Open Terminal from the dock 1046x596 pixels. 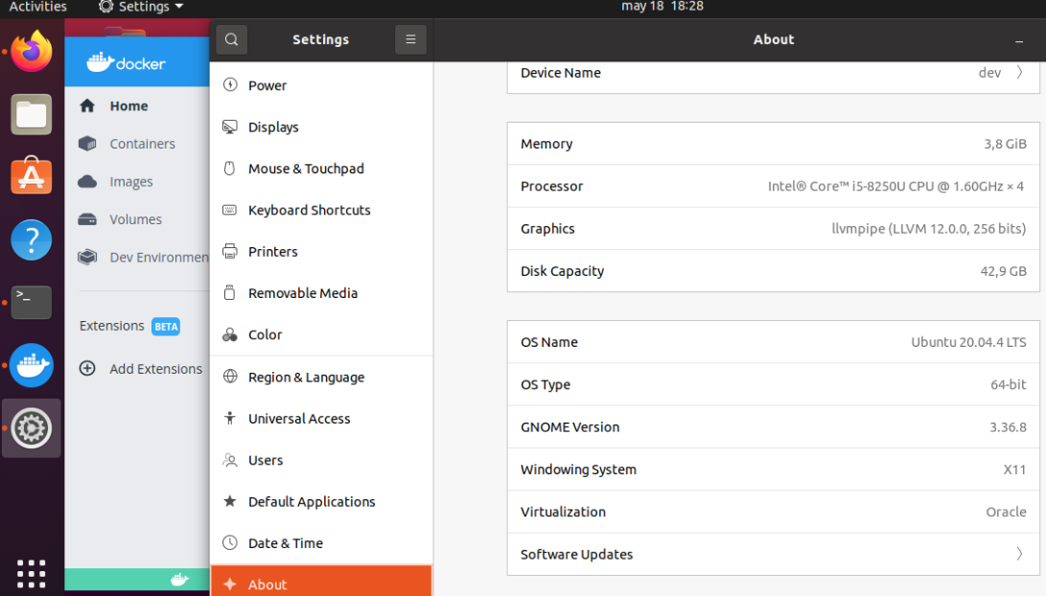point(32,302)
